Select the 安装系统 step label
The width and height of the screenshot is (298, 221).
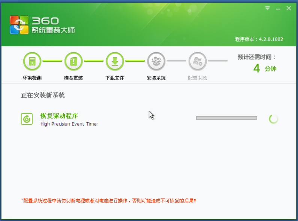coord(156,78)
